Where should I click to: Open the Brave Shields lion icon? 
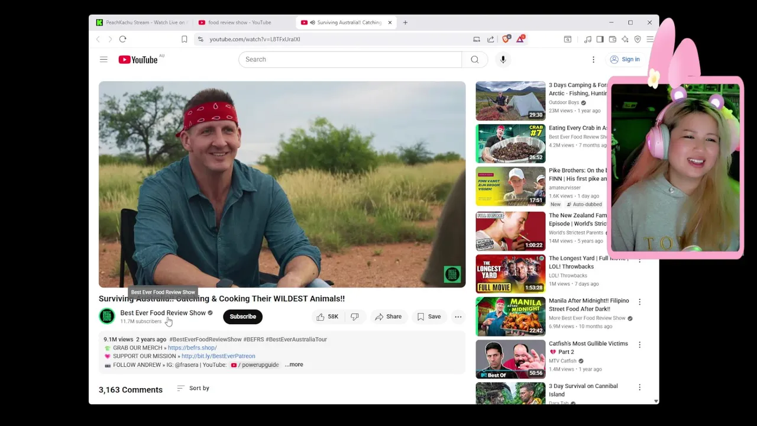pos(506,39)
